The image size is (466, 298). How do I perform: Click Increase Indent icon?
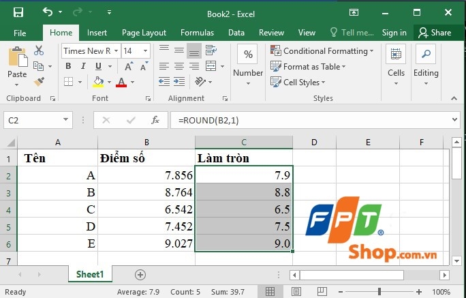pyautogui.click(x=179, y=81)
